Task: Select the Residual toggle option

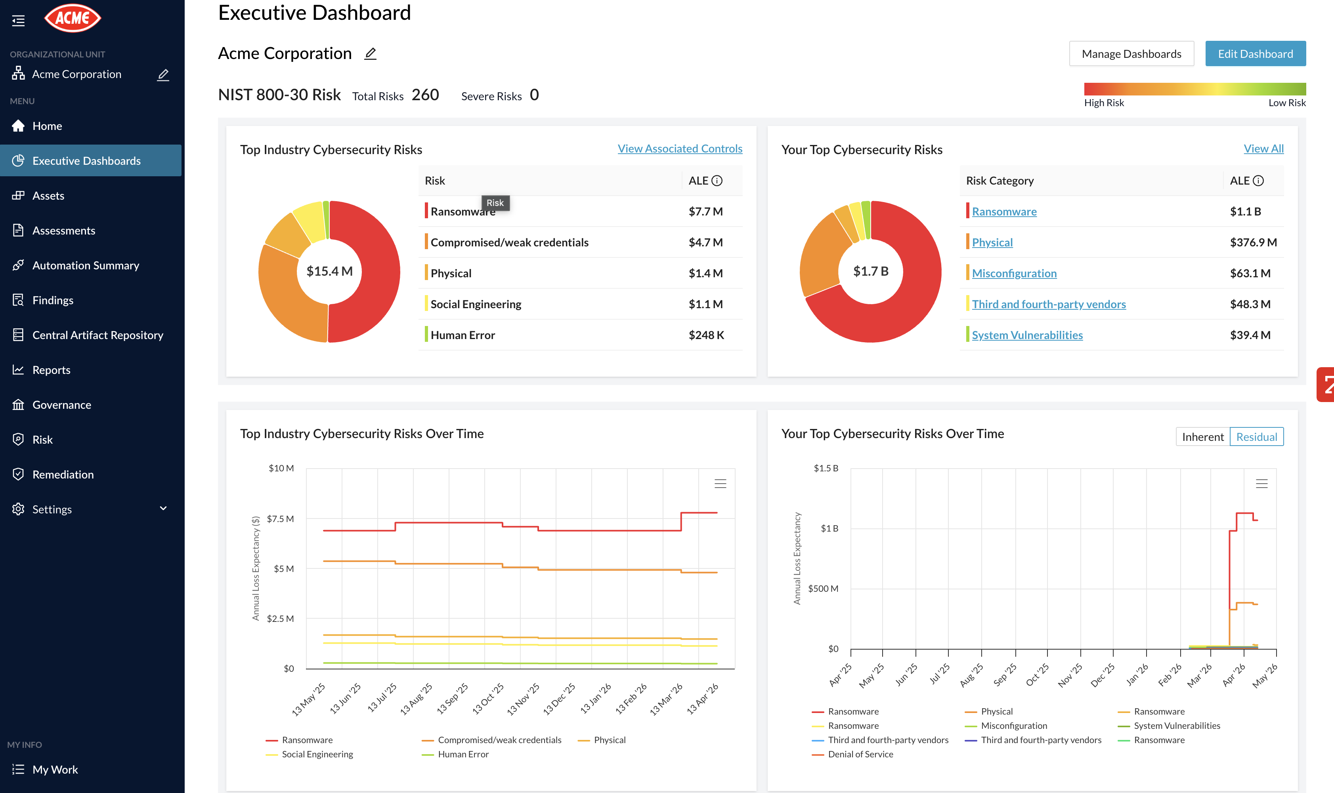Action: 1256,437
